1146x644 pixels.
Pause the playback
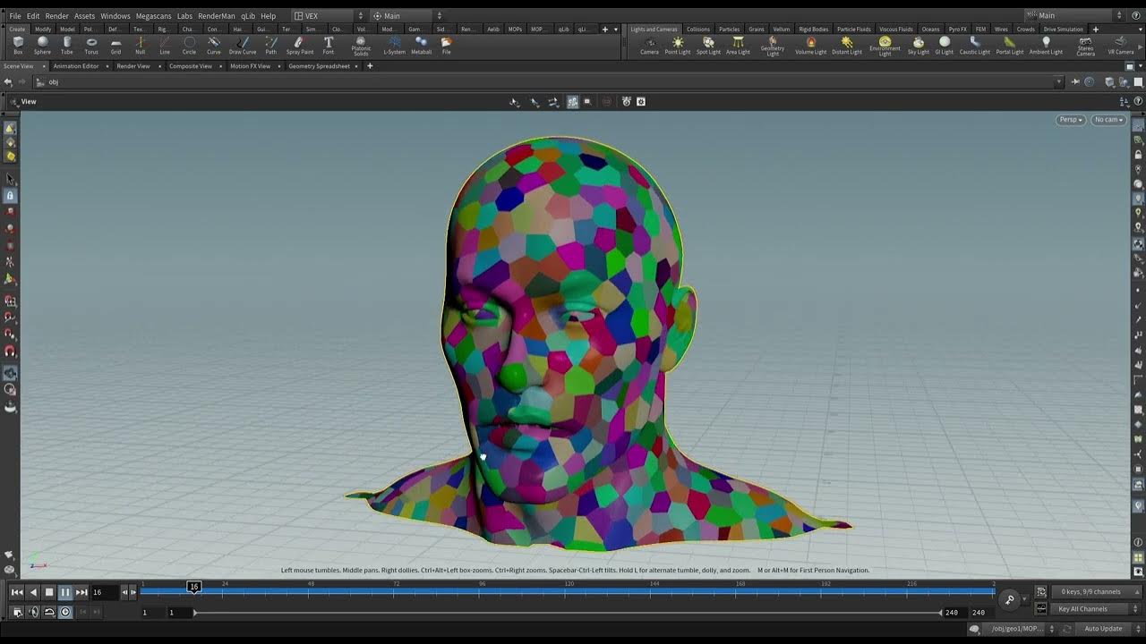(x=65, y=592)
